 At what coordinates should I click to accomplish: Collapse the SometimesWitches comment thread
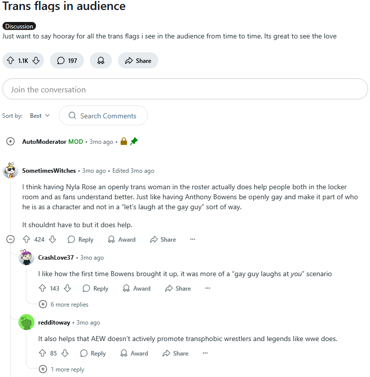pos(10,239)
